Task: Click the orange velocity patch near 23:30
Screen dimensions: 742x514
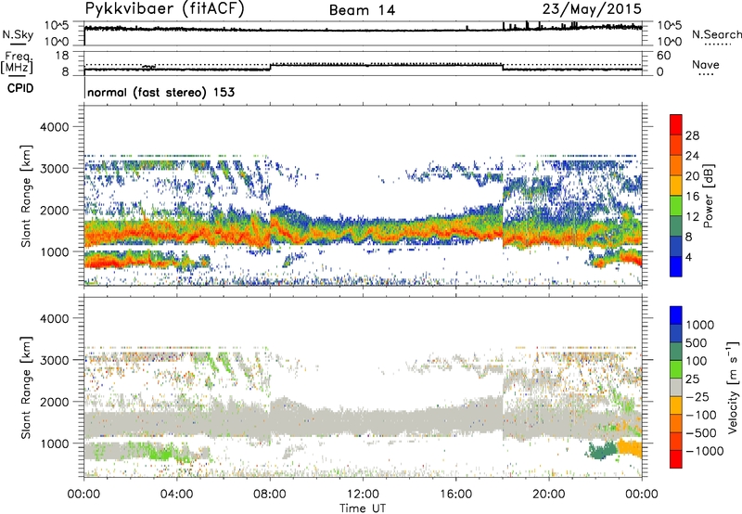Action: tap(630, 448)
